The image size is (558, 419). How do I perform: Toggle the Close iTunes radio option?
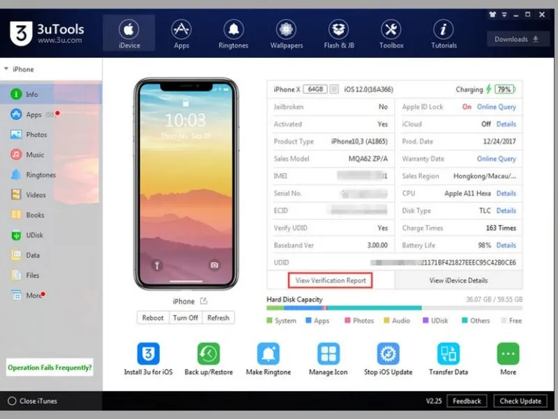point(12,401)
